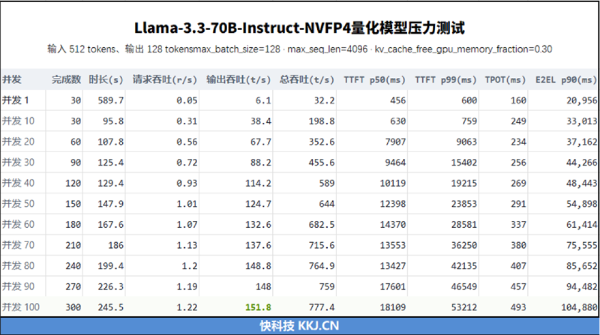The image size is (600, 335).
Task: Click TTFT p50 value 12398
Action: tap(393, 204)
